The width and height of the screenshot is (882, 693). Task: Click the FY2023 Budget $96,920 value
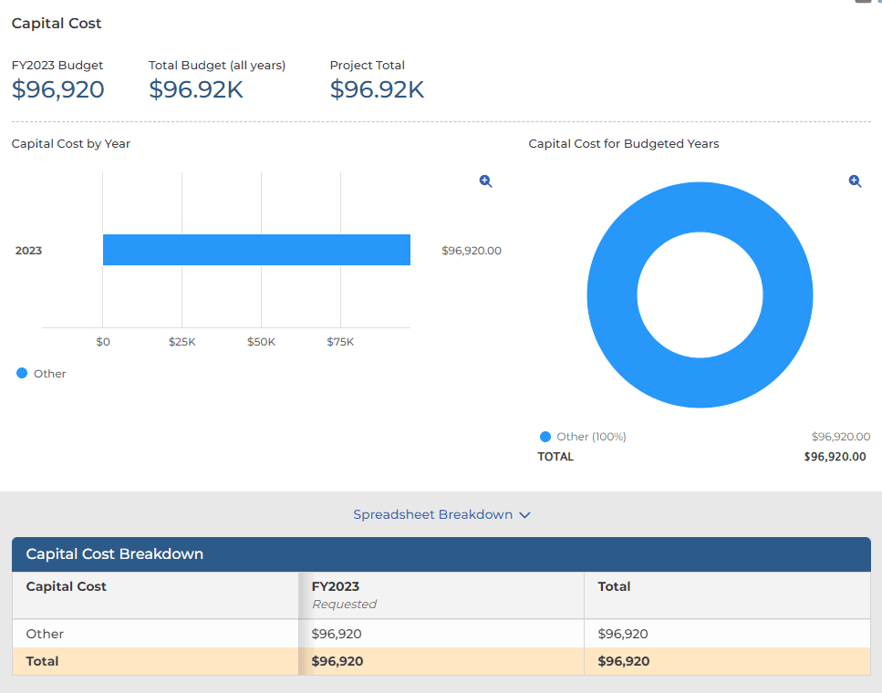[x=57, y=89]
